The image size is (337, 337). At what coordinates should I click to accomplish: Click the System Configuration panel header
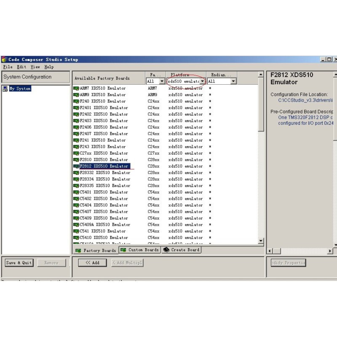[x=36, y=77]
